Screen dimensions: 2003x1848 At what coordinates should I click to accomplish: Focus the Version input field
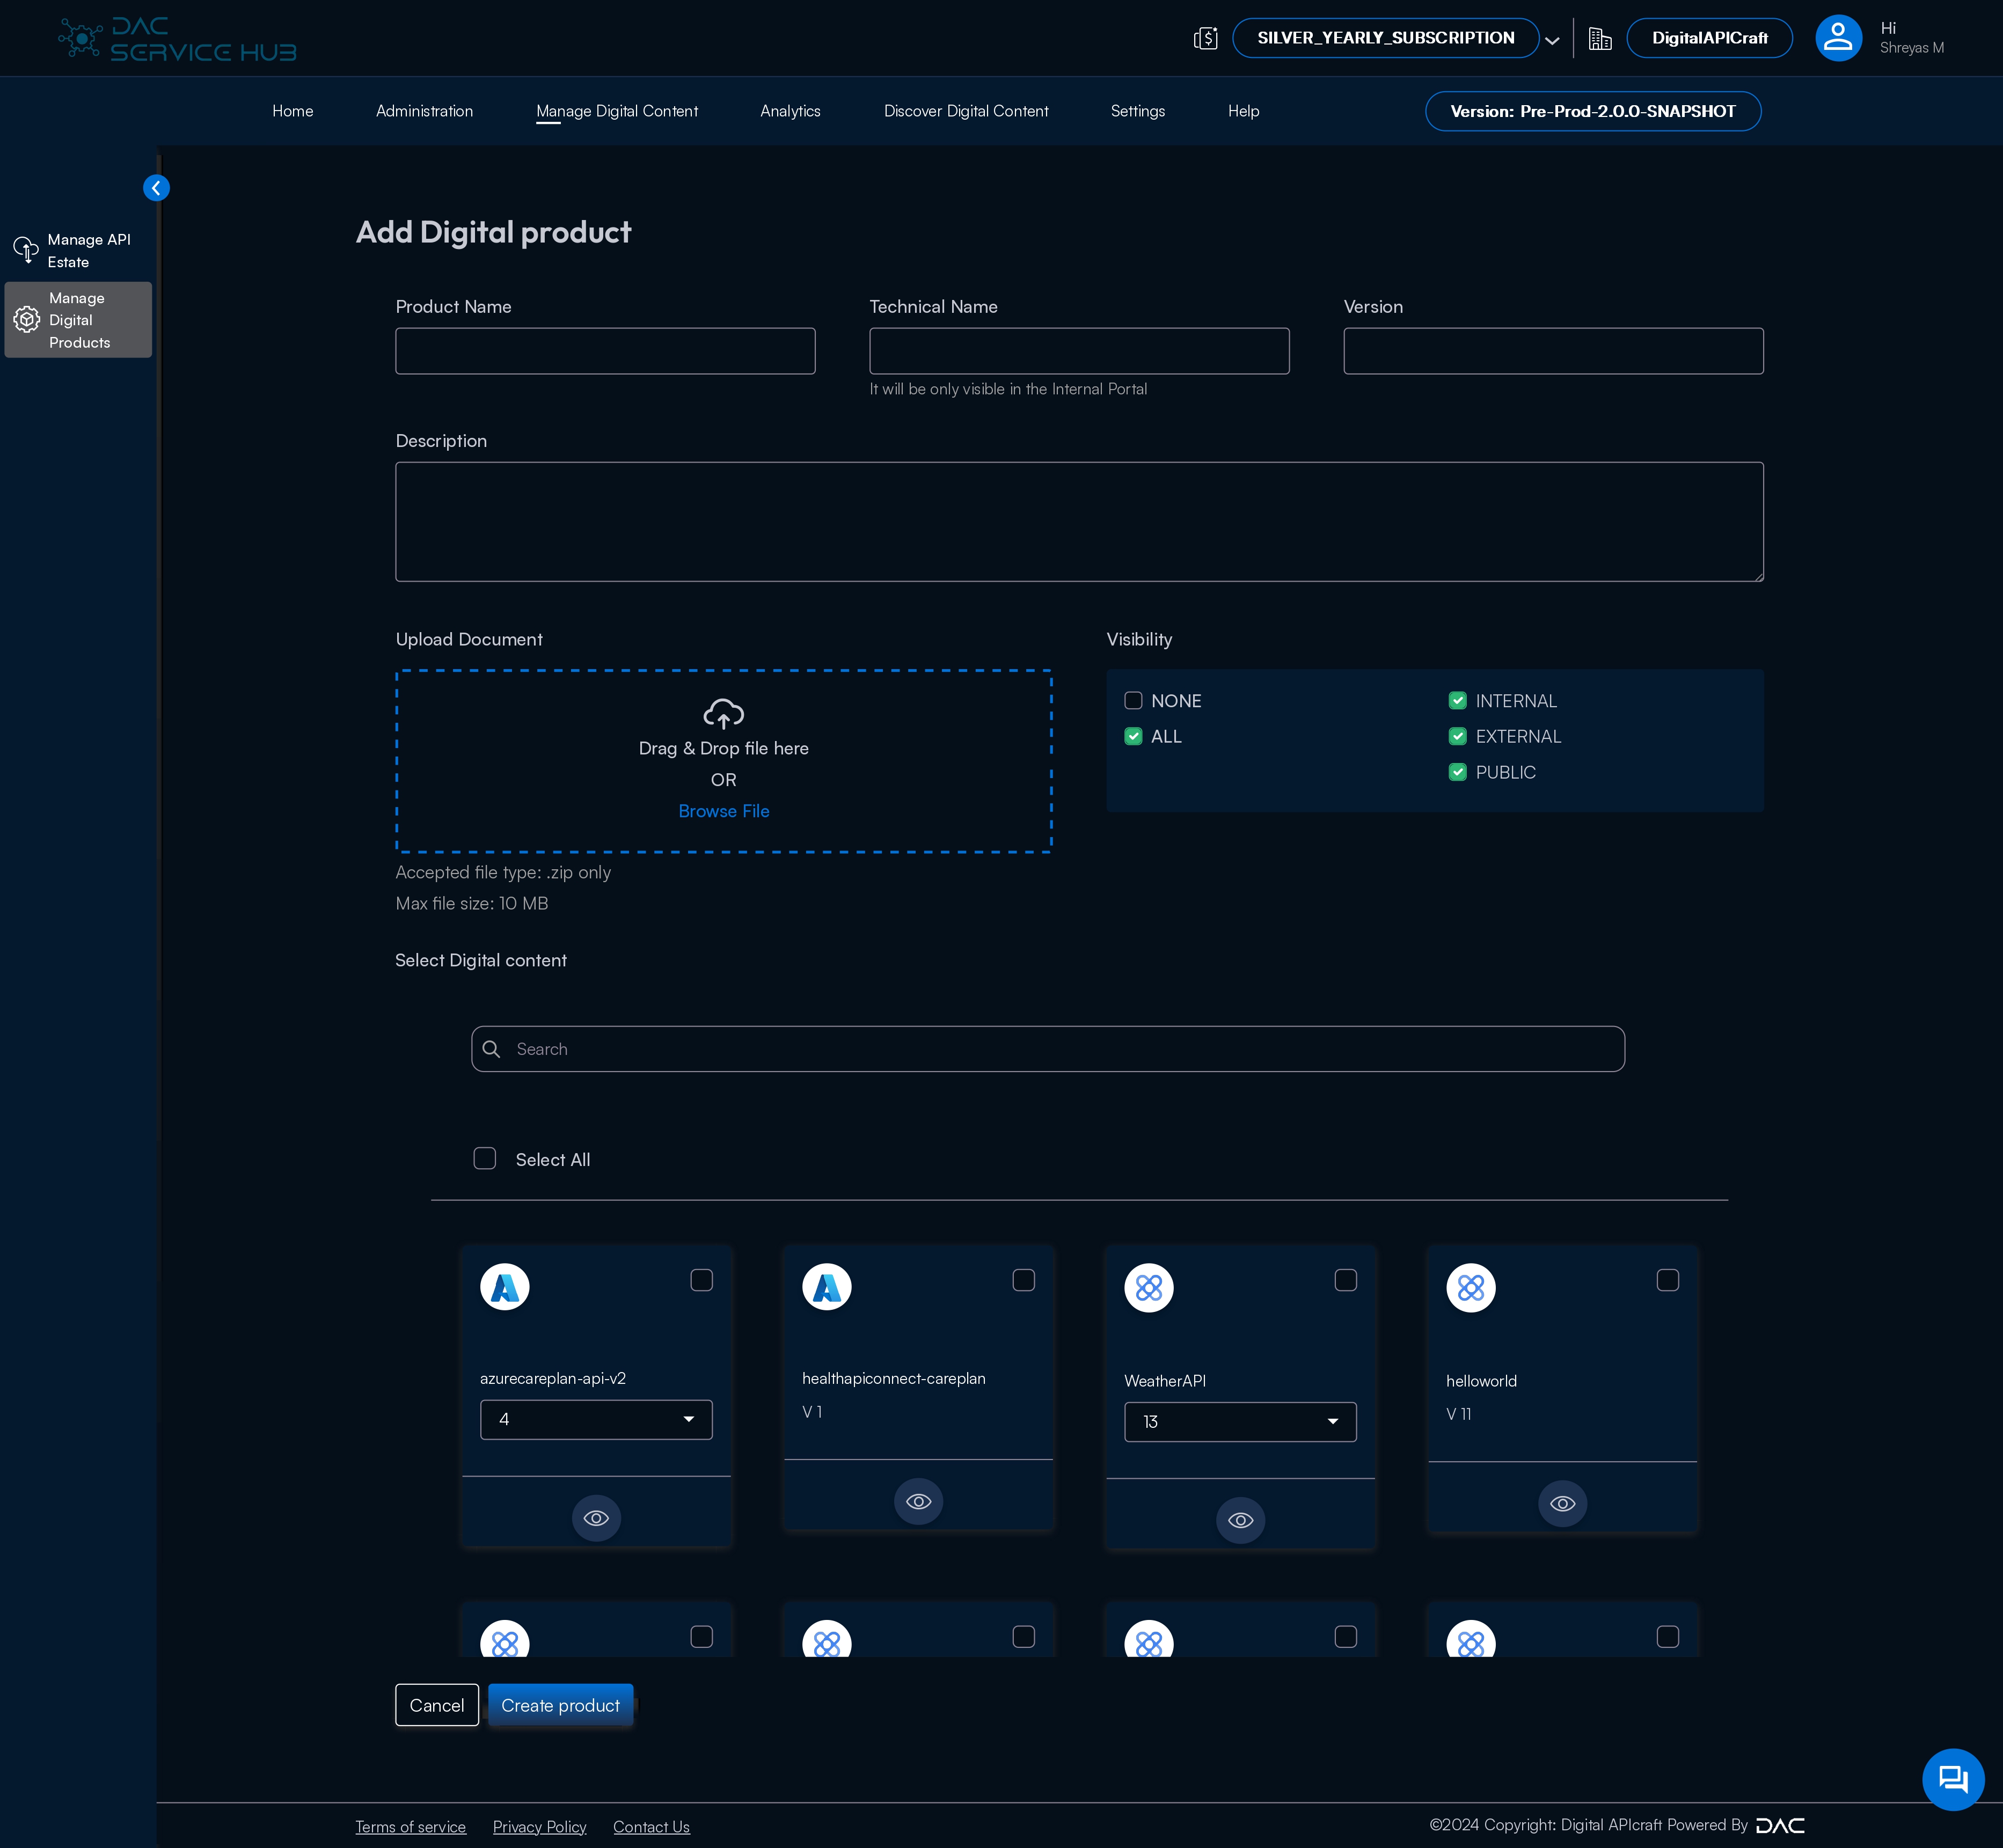click(x=1553, y=351)
